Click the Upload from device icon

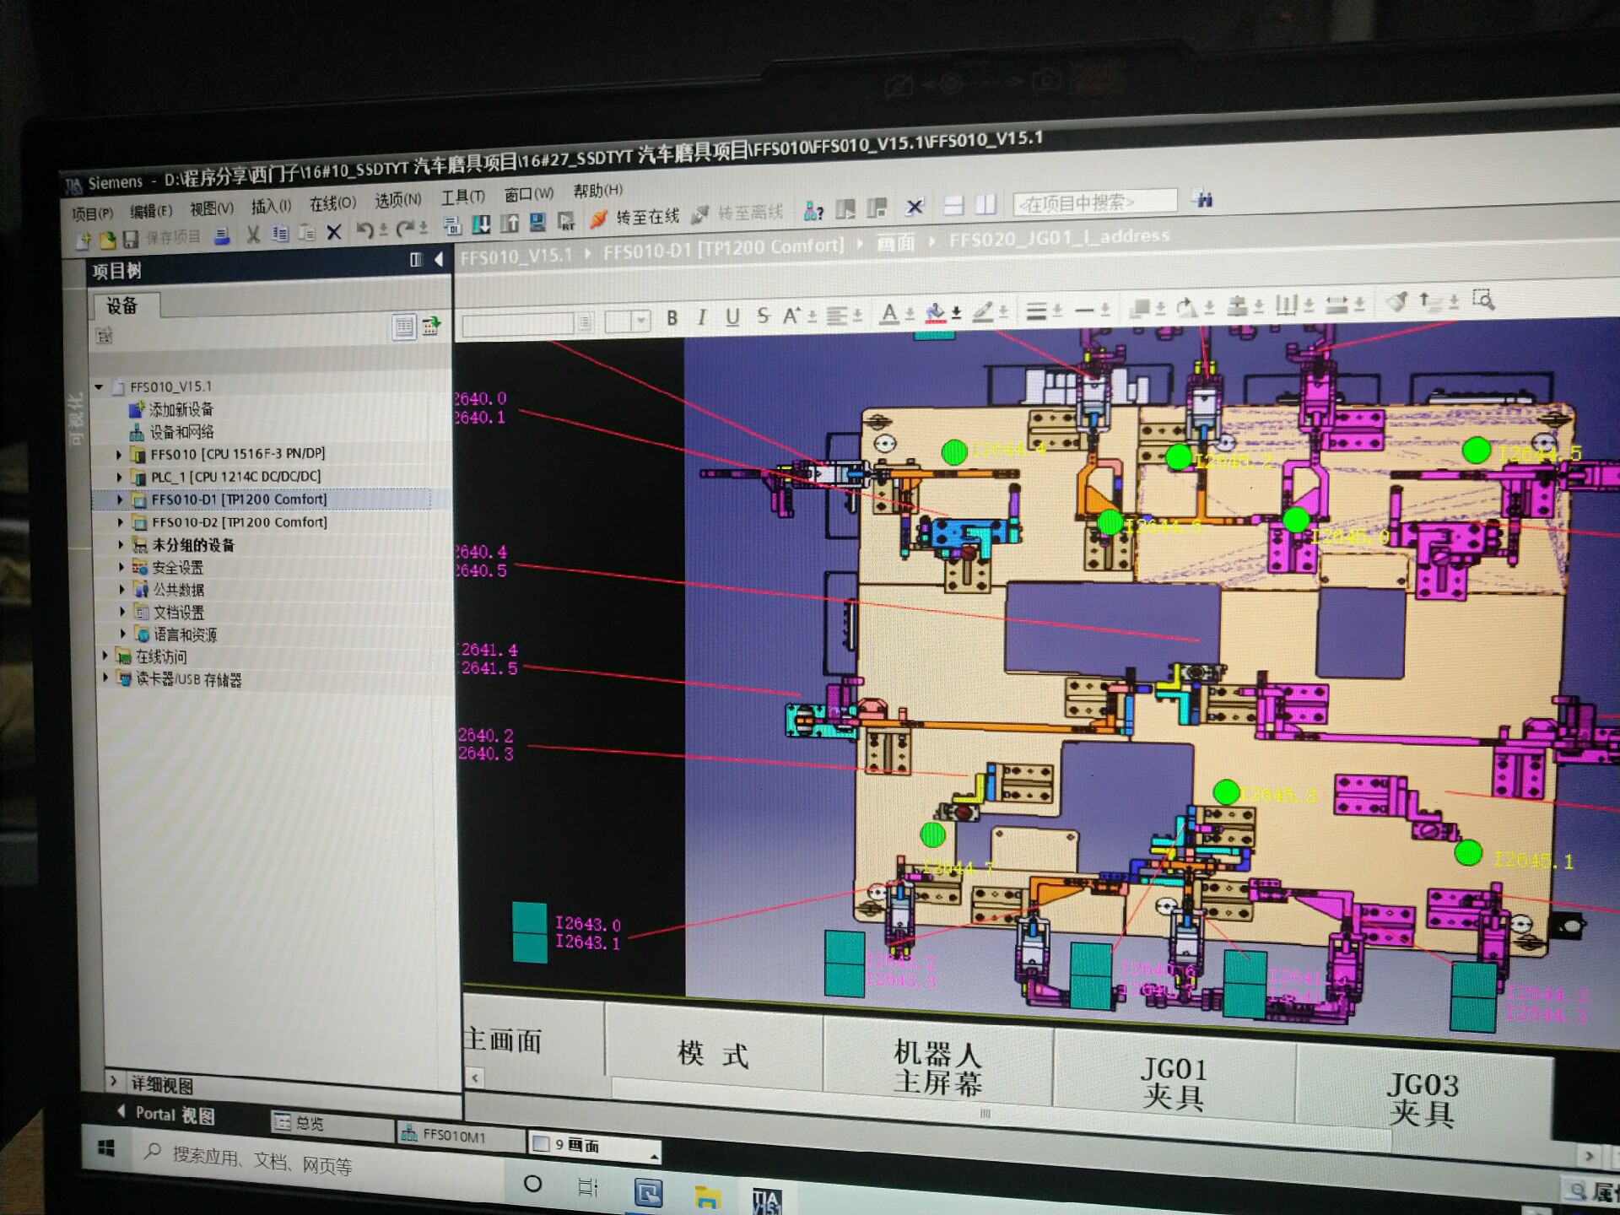point(510,223)
